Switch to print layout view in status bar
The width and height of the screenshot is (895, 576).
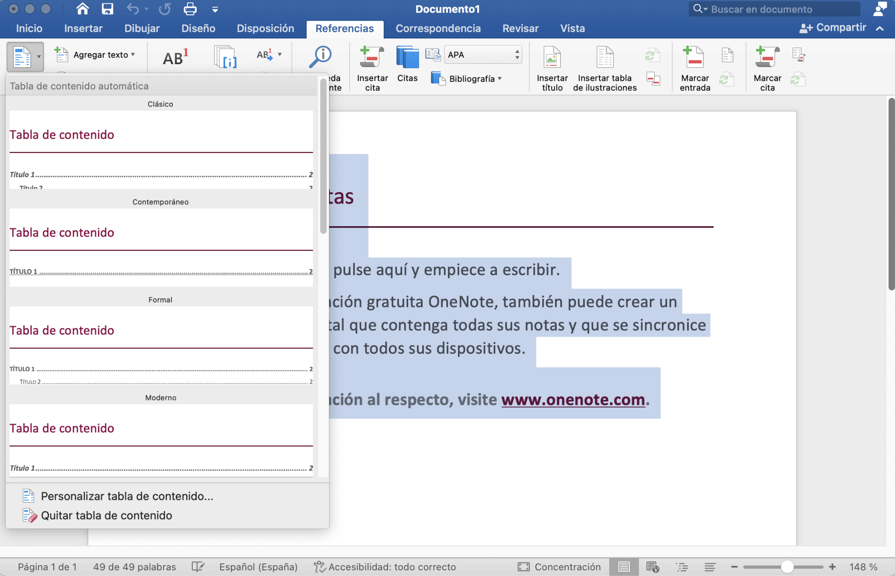pos(624,566)
